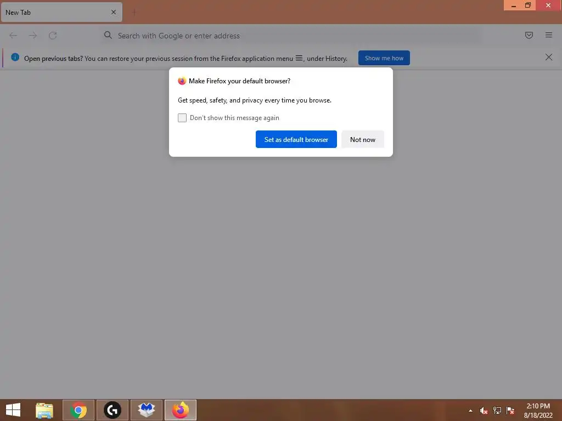Close the New Tab tab
This screenshot has width=562, height=421.
click(114, 12)
